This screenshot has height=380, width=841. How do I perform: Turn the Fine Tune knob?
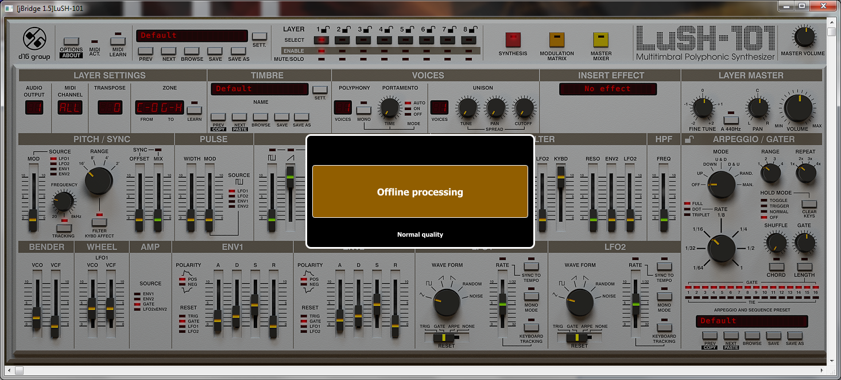point(702,108)
